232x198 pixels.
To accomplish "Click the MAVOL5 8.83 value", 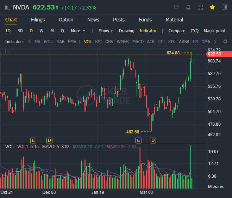I will coord(56,146).
